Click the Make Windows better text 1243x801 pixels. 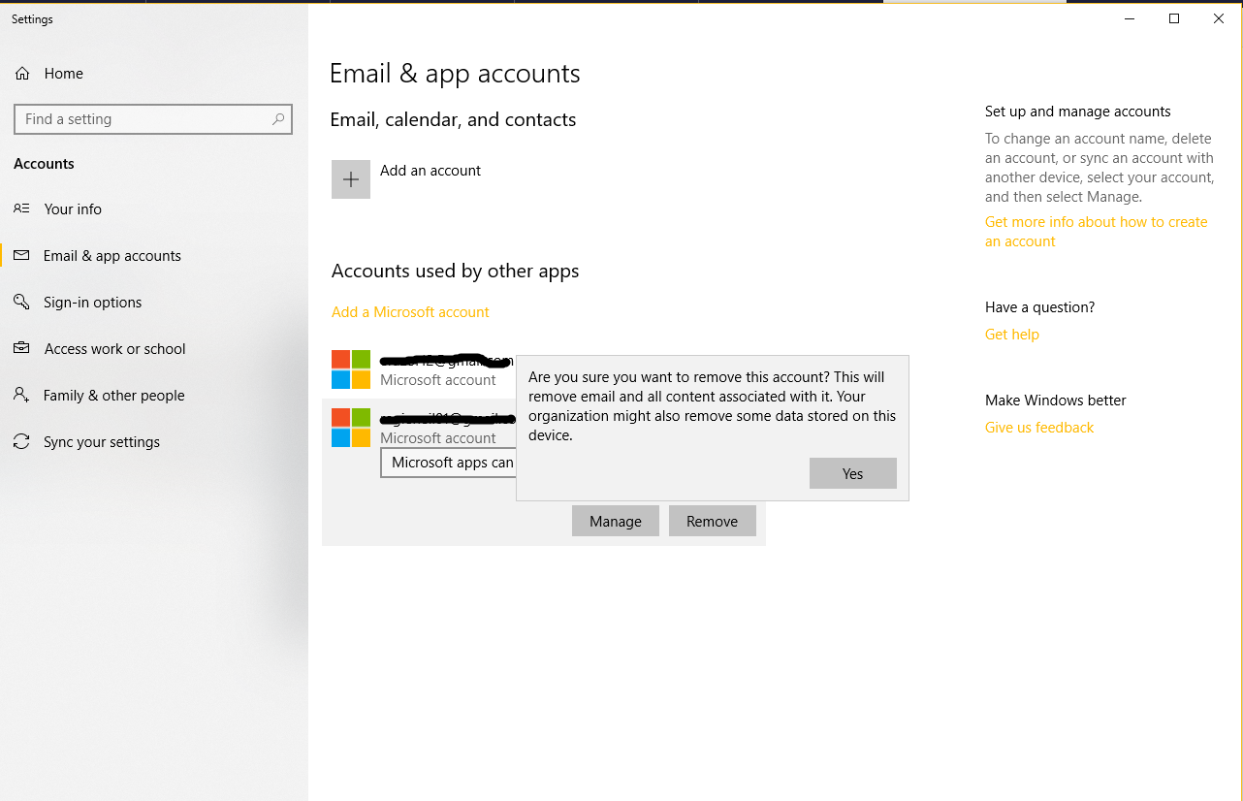click(1056, 400)
